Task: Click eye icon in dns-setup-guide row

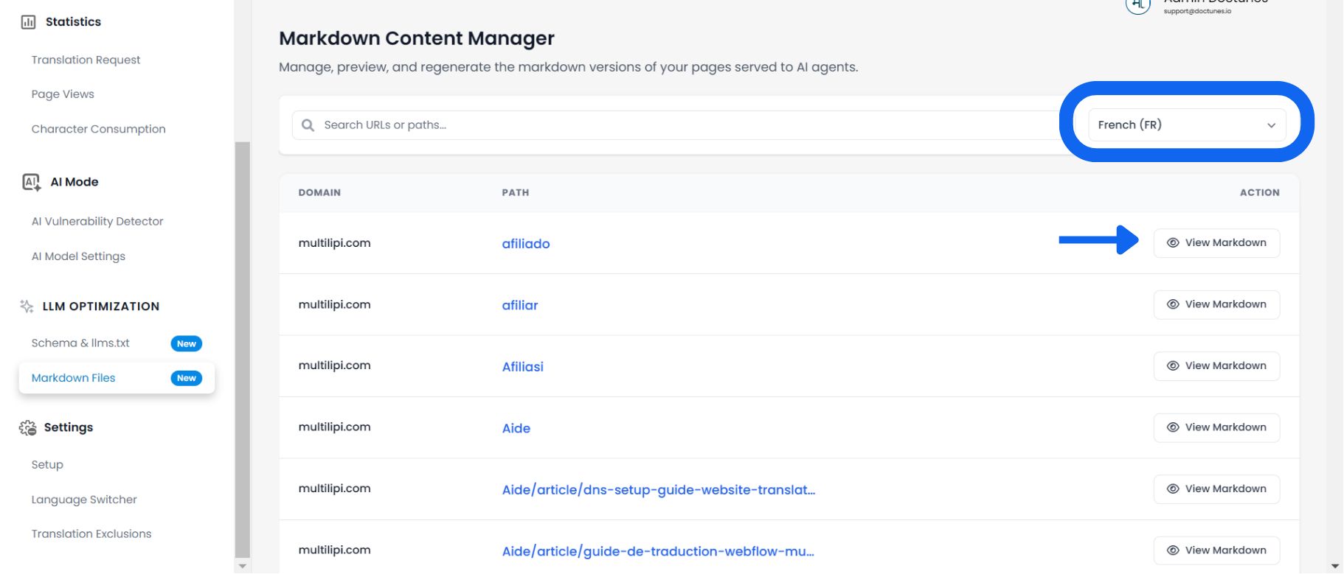Action: pyautogui.click(x=1173, y=489)
